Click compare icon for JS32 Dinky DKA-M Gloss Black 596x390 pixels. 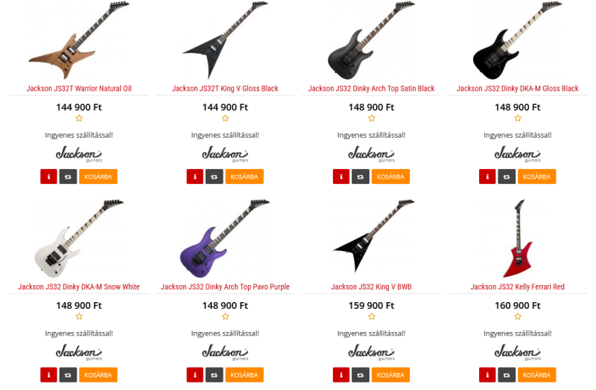point(507,176)
